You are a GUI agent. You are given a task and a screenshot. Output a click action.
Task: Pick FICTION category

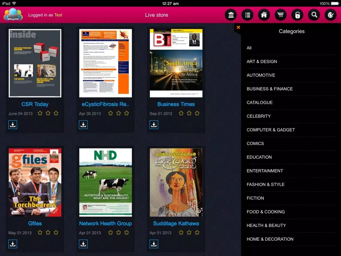tap(291, 198)
